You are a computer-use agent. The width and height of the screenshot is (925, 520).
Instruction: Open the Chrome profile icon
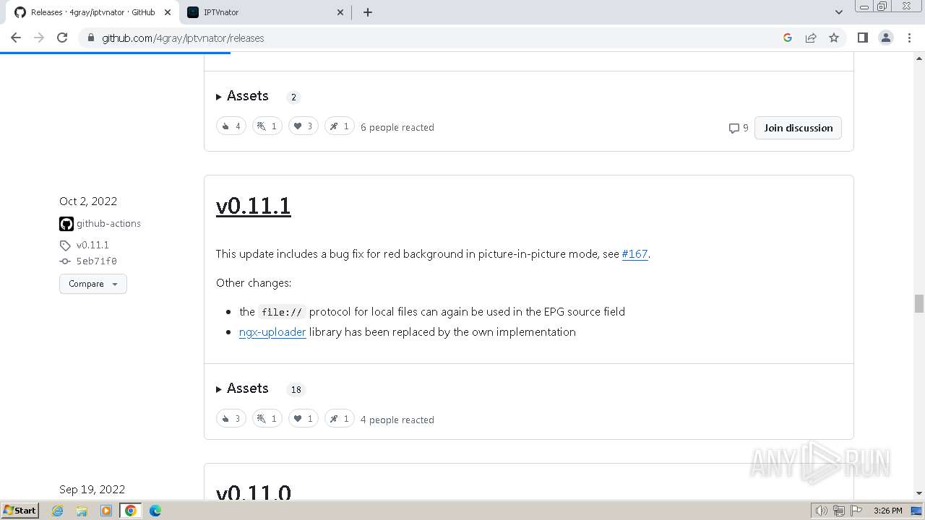886,38
